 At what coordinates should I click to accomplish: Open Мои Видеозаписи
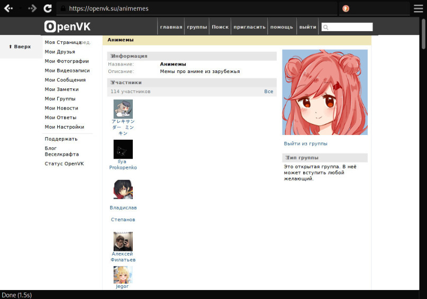[67, 70]
